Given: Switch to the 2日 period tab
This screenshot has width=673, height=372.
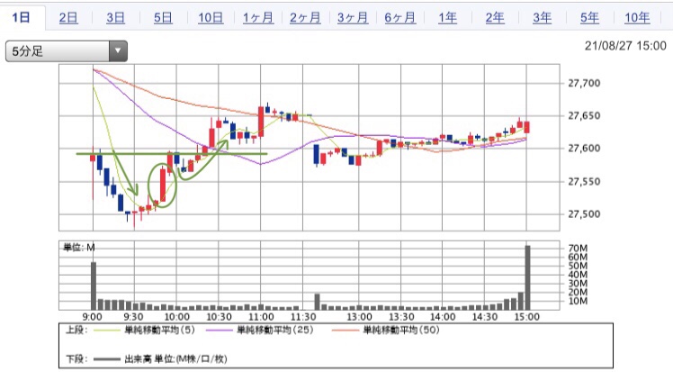Looking at the screenshot, I should (x=68, y=18).
